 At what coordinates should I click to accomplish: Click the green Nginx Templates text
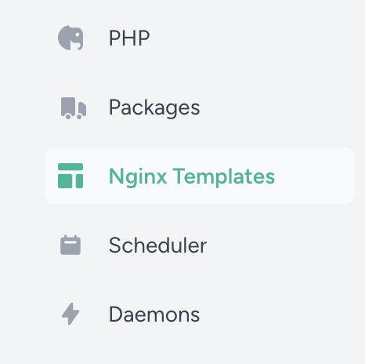pyautogui.click(x=192, y=177)
